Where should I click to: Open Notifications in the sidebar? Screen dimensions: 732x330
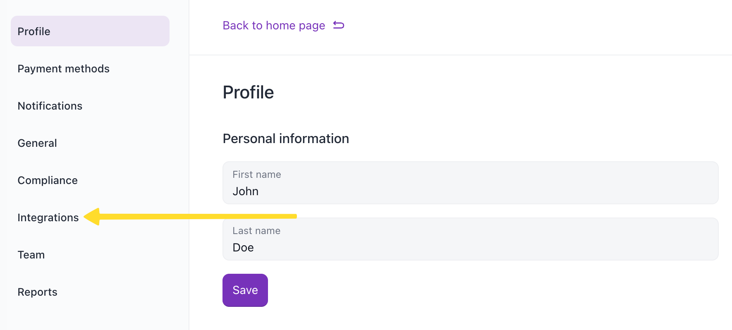pos(50,106)
